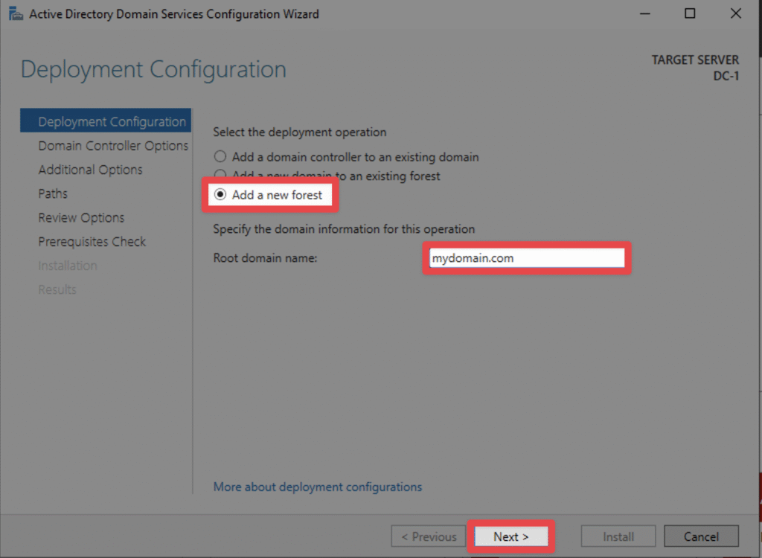
Task: Choose 'Add a new domain to an existing forest'
Action: coord(220,176)
